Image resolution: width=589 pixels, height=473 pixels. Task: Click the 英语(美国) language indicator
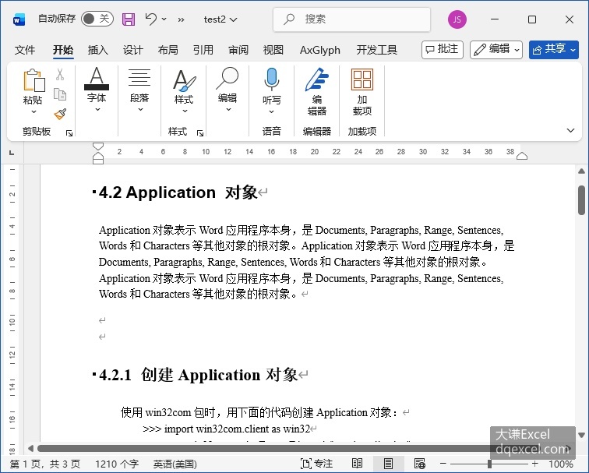click(x=175, y=464)
